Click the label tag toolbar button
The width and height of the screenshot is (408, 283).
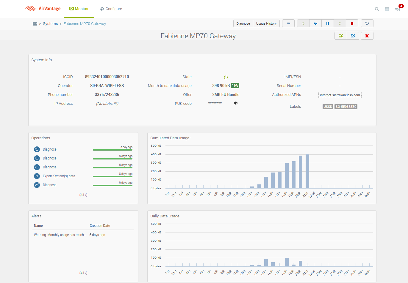coord(288,23)
